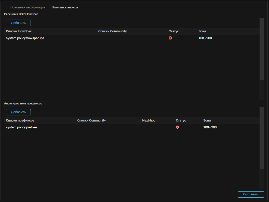Click the red error status icon for system.policy.flowspec.ips
Screen dimensions: 269x202
(170, 38)
